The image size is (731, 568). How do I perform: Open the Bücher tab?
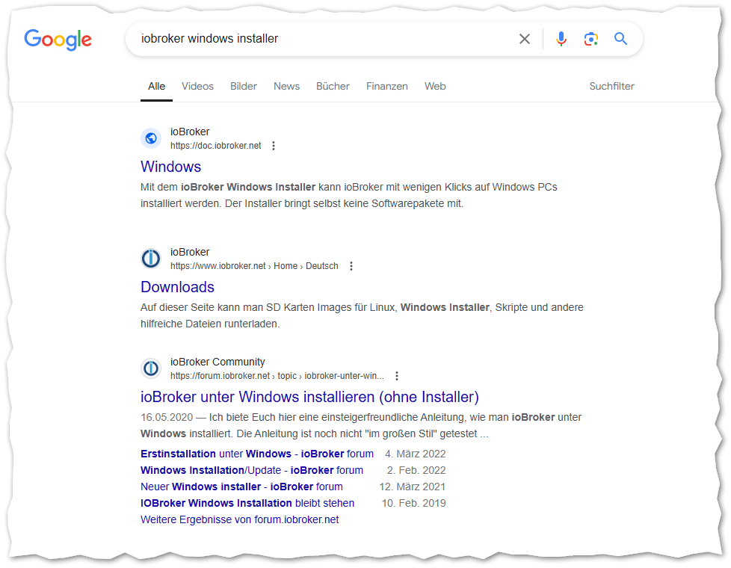point(333,86)
